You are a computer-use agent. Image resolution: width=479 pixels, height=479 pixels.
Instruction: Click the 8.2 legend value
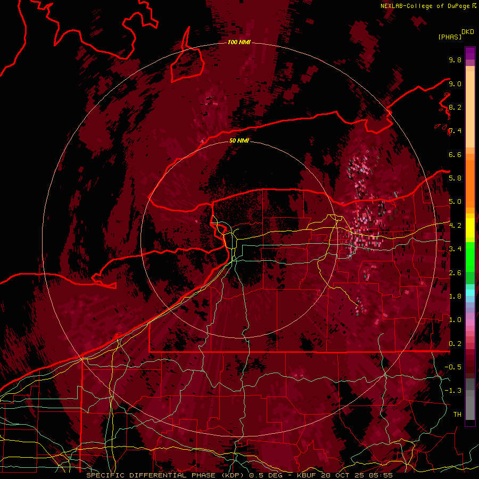coord(455,107)
